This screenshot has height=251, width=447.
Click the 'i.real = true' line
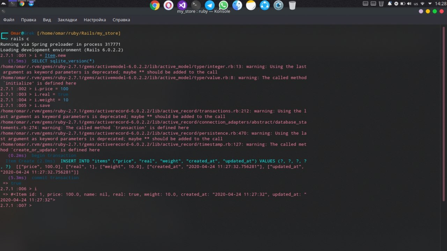pos(34,95)
